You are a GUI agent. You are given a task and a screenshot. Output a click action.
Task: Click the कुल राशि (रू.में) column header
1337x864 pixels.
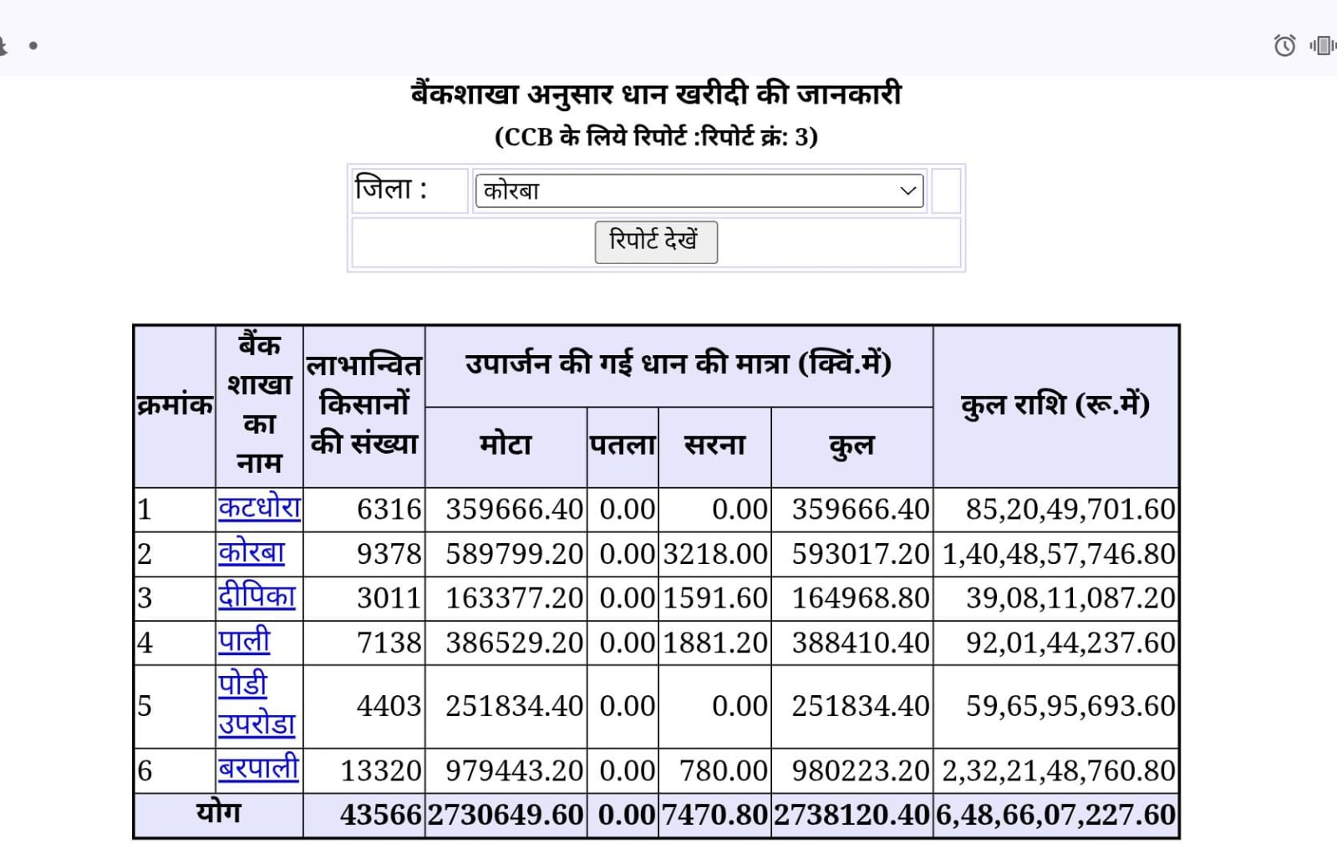(1055, 405)
